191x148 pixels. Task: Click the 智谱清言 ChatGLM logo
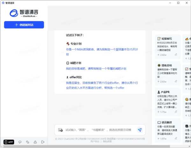pos(24,13)
